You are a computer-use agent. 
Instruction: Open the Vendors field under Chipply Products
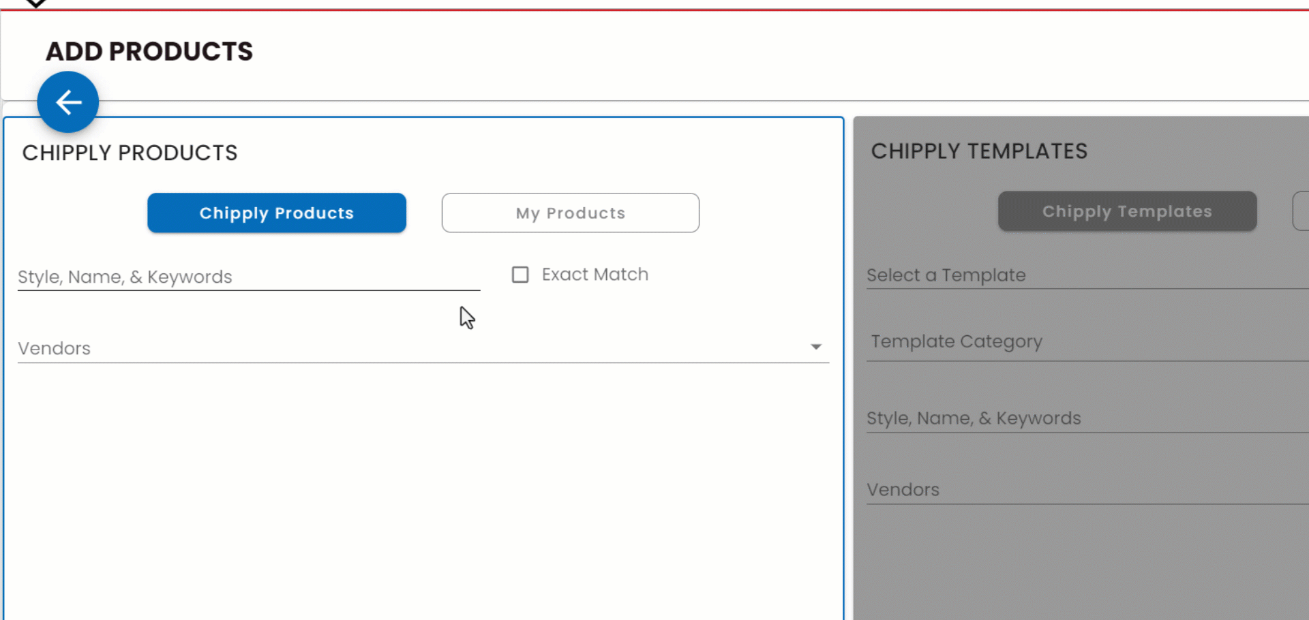point(409,348)
